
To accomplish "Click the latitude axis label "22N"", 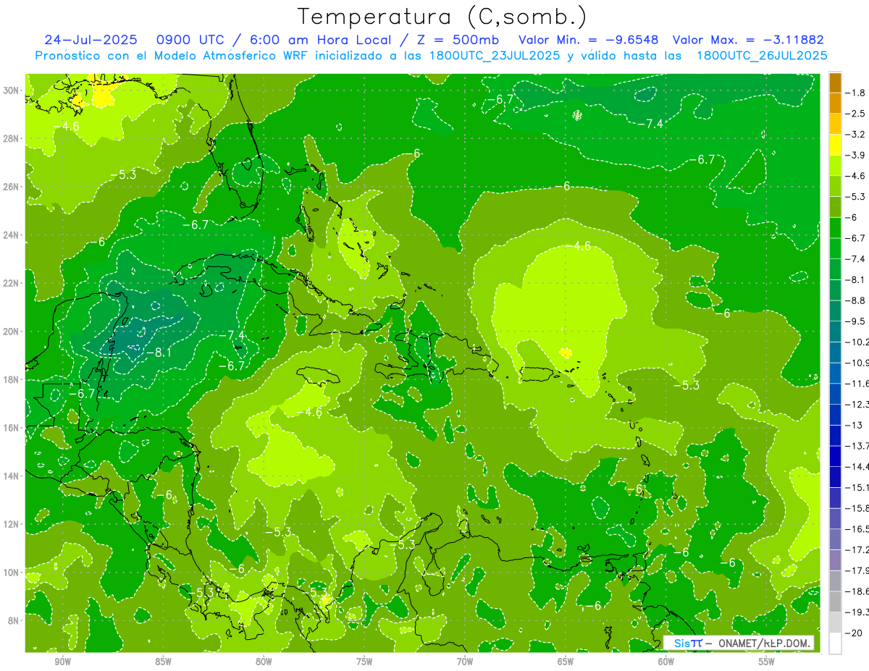I will (11, 283).
